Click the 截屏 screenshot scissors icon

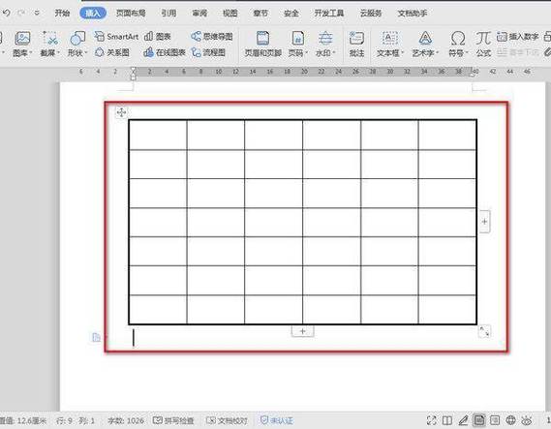[49, 38]
